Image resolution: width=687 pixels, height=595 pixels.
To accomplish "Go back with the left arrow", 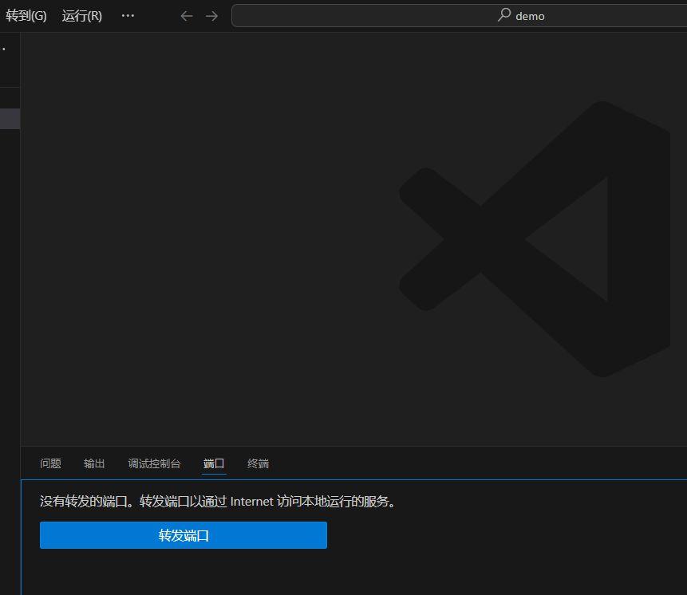I will tap(187, 16).
